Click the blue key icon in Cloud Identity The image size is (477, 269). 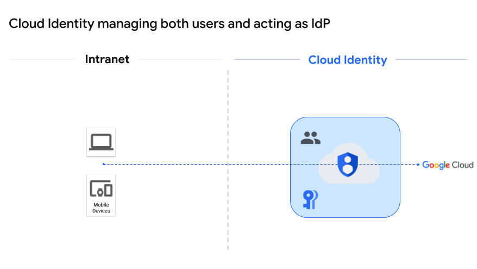(x=311, y=199)
